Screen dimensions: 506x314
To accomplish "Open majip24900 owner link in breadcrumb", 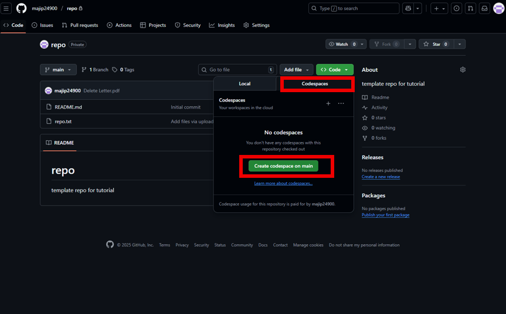I will (45, 8).
